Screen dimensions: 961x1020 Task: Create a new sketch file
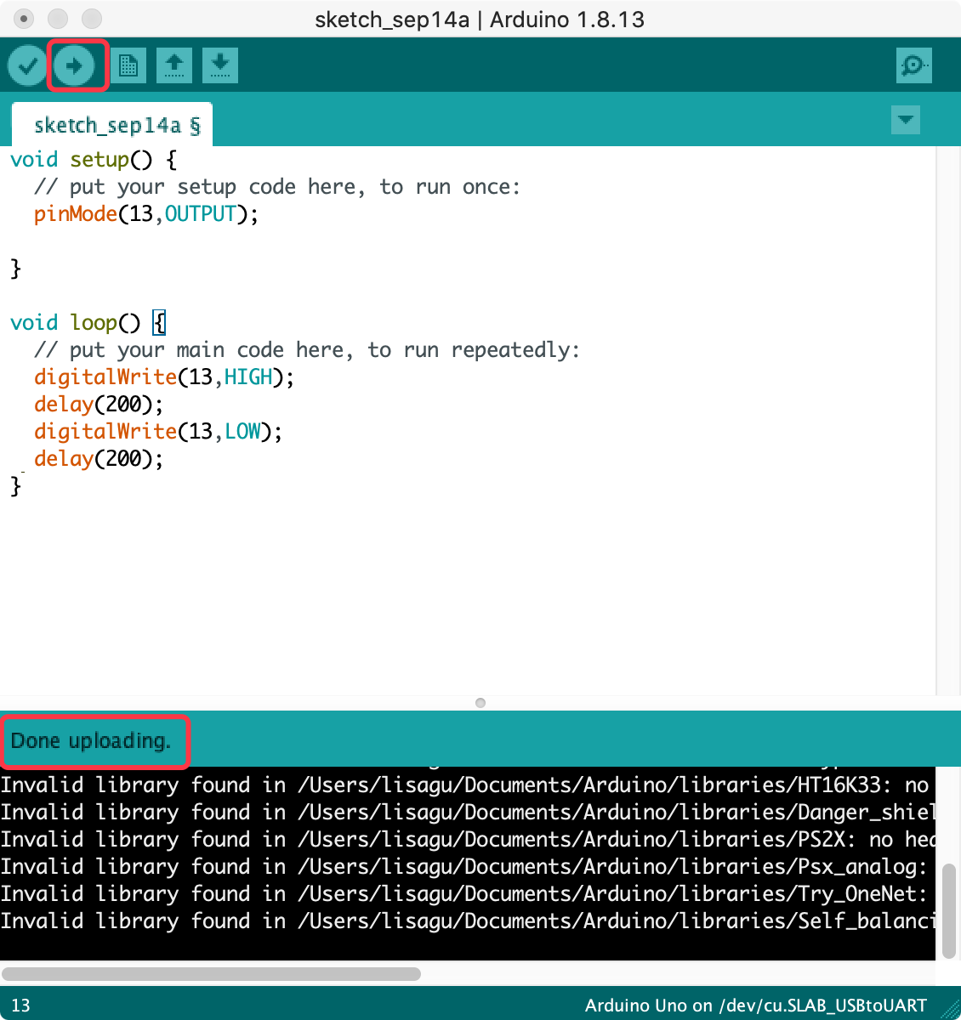pos(128,65)
